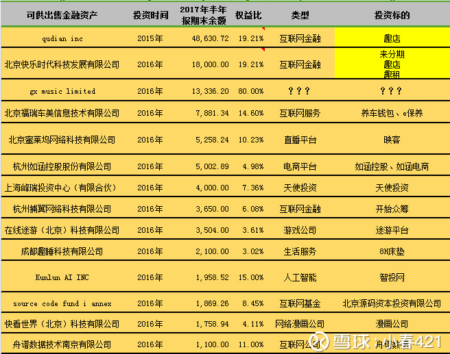Select 杭州捕翼网络科技有限公司 cell
Screen dimensions: 450x354
coord(62,209)
